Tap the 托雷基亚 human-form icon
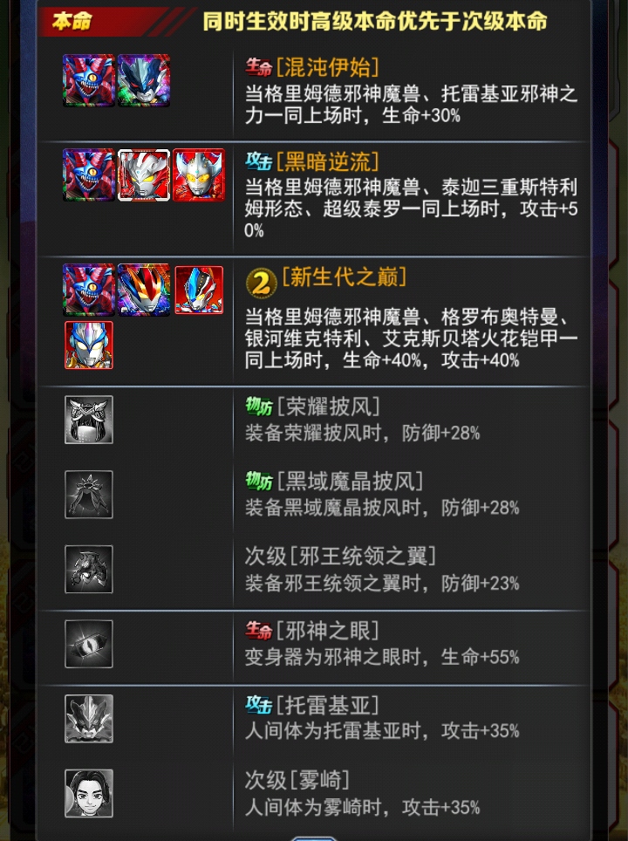 (x=89, y=719)
